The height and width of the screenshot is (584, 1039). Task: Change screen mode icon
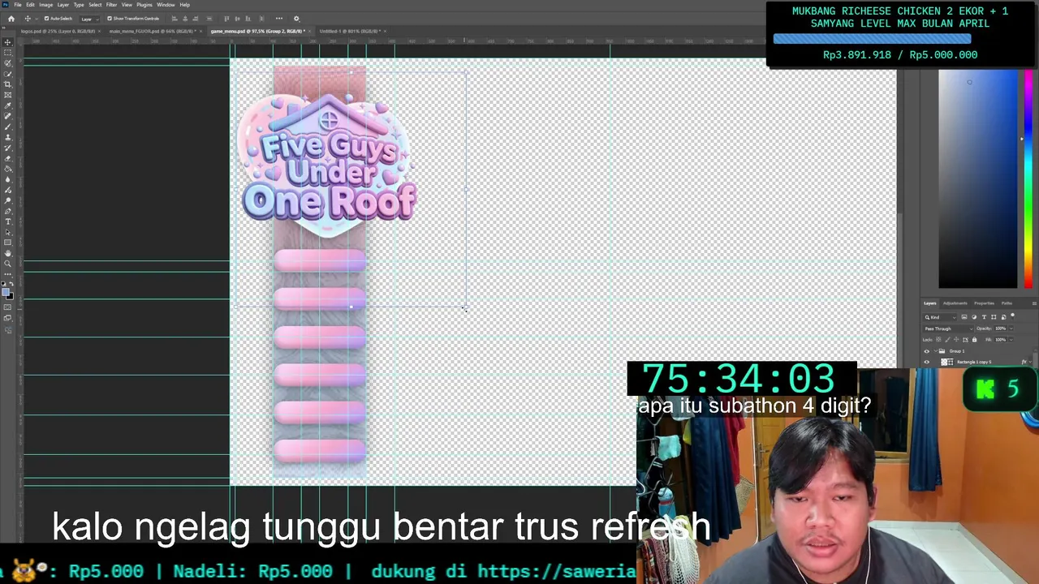pyautogui.click(x=8, y=318)
